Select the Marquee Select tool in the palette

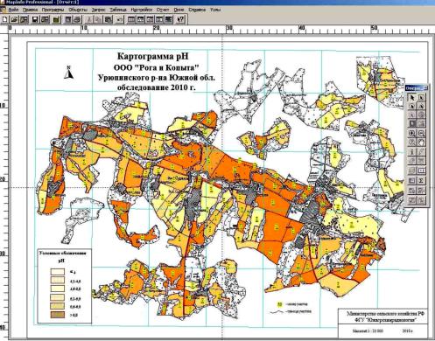pyautogui.click(x=421, y=97)
